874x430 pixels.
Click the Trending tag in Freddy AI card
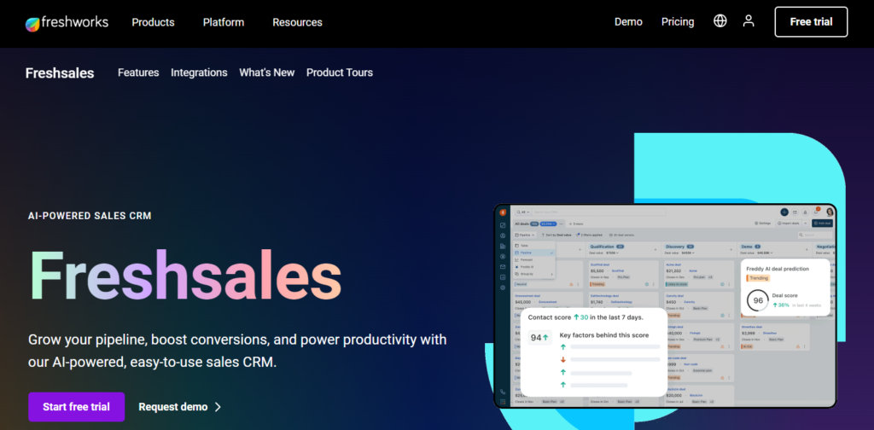[758, 278]
